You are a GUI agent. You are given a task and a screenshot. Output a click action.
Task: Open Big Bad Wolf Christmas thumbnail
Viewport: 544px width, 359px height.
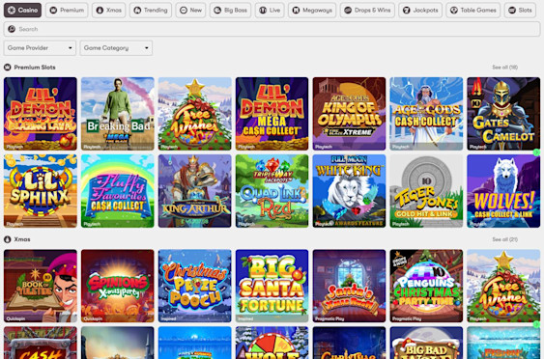coord(426,343)
